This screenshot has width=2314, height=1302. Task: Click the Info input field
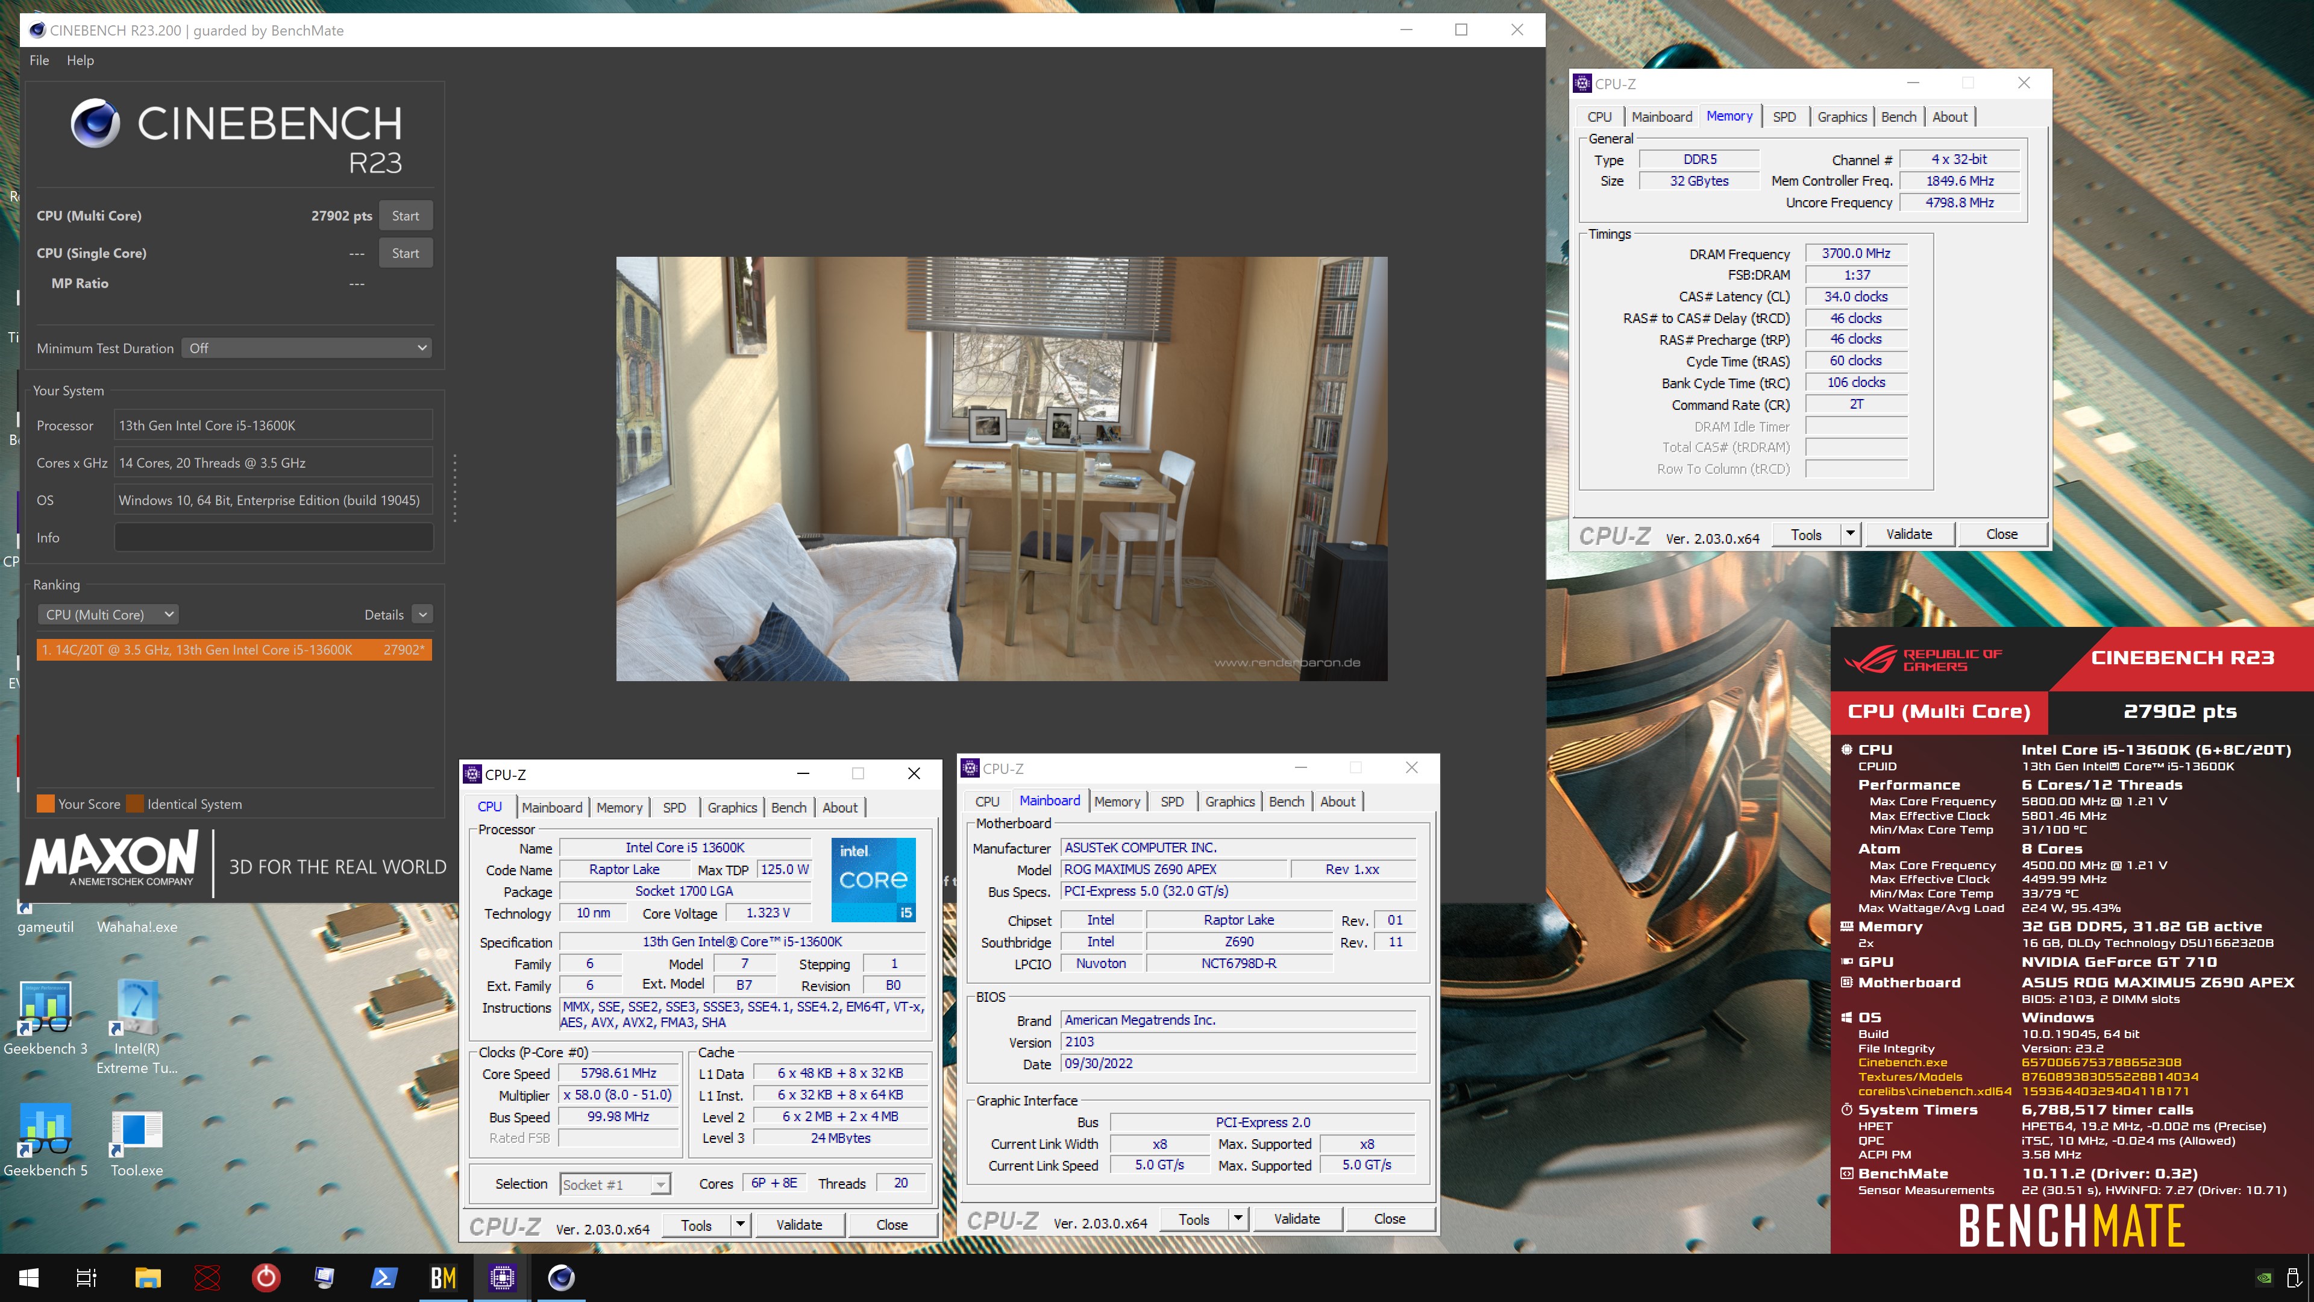[x=273, y=537]
